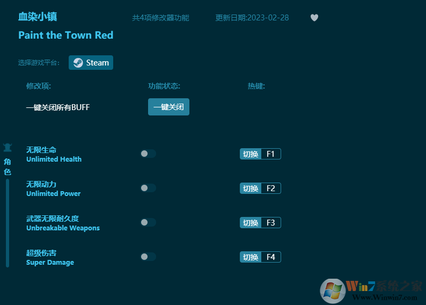Click the 热键 column header
Viewport: 426px width, 305px height.
point(256,86)
